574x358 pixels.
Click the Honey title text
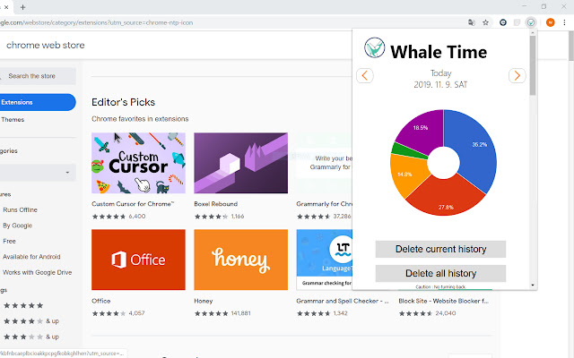pyautogui.click(x=204, y=301)
